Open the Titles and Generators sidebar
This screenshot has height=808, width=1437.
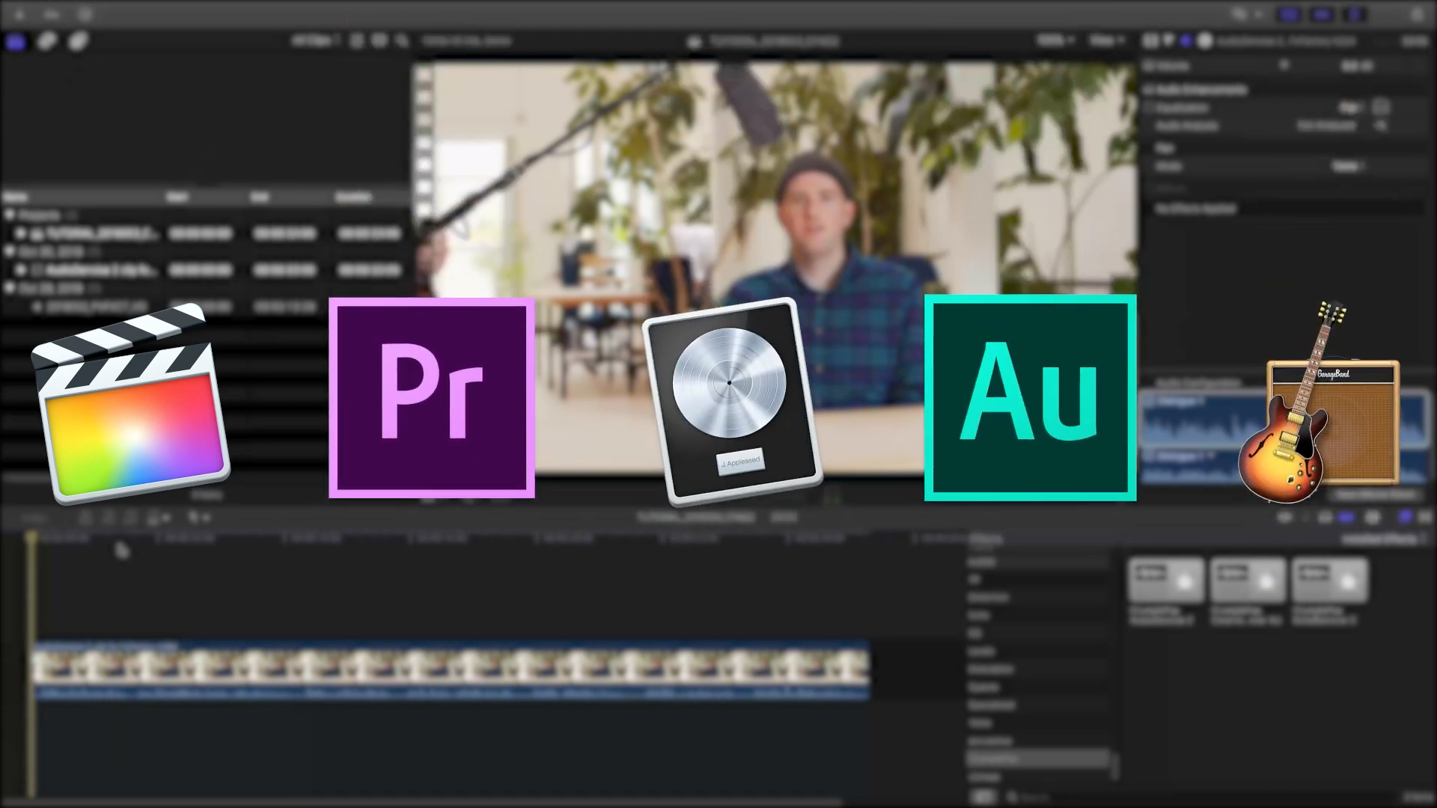tap(79, 41)
